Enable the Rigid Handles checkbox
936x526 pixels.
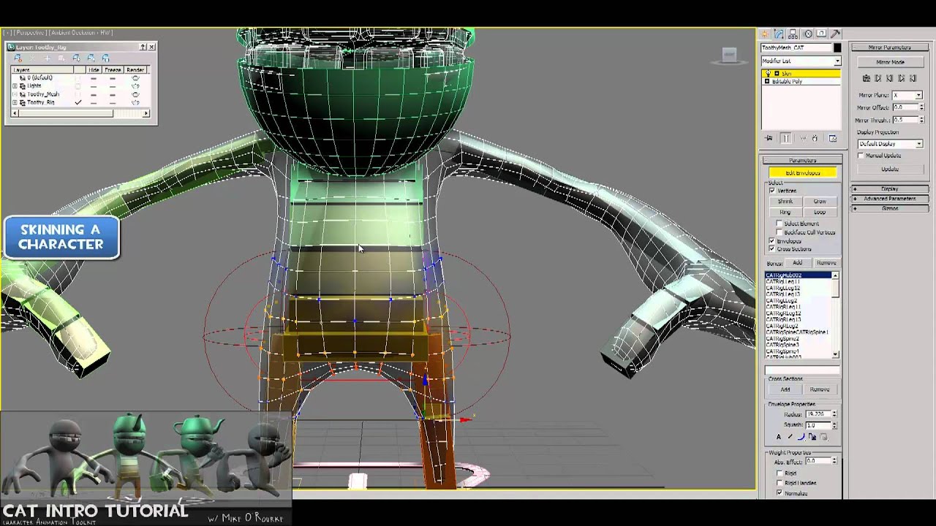(780, 483)
